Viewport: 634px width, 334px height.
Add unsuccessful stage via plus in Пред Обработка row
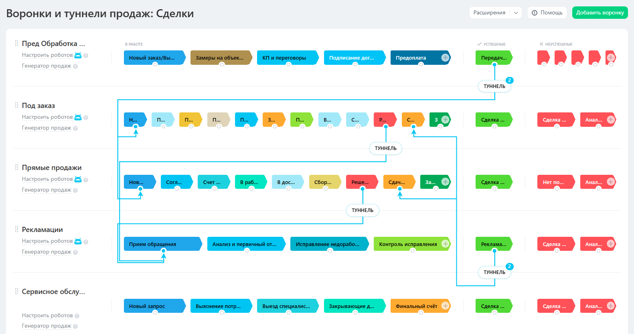[x=611, y=58]
